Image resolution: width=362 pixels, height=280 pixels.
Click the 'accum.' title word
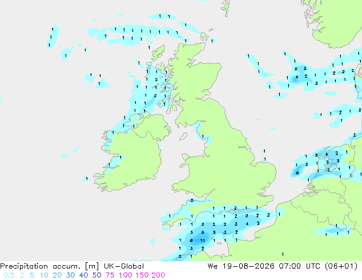click(66, 266)
